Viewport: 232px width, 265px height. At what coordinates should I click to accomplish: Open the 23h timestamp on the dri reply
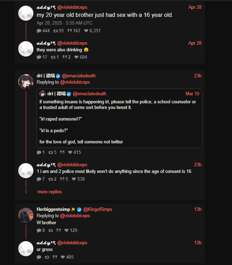pos(198,76)
